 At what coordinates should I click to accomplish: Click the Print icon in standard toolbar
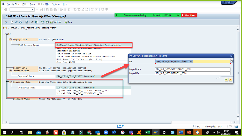tap(61, 10)
